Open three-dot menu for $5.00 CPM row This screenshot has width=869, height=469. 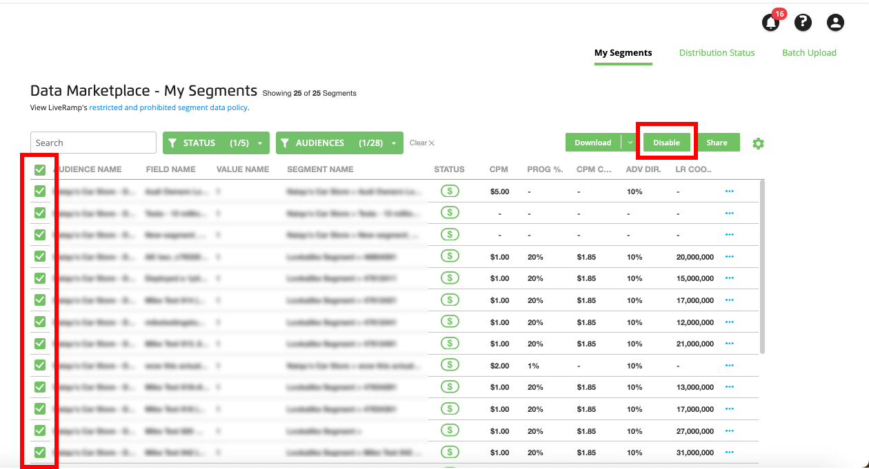tap(730, 191)
